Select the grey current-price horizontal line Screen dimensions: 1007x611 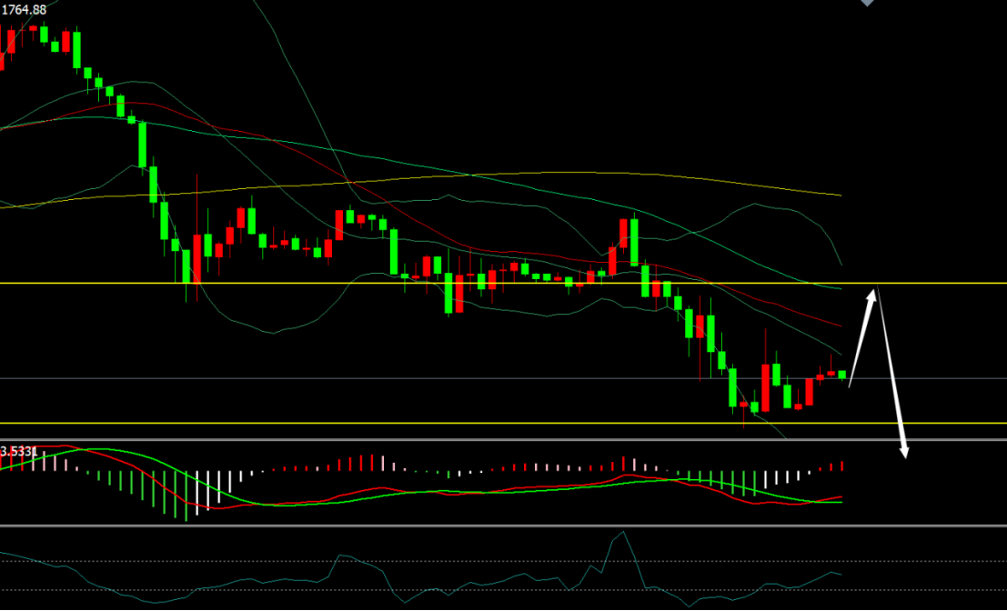[x=504, y=378]
